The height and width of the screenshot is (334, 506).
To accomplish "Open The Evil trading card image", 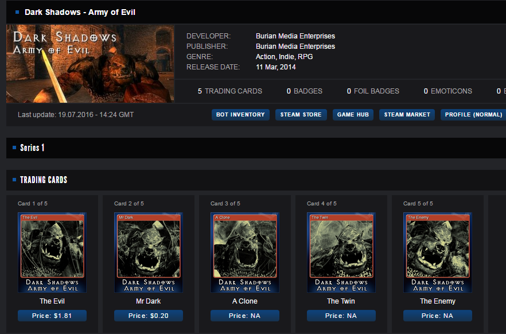I will click(52, 253).
